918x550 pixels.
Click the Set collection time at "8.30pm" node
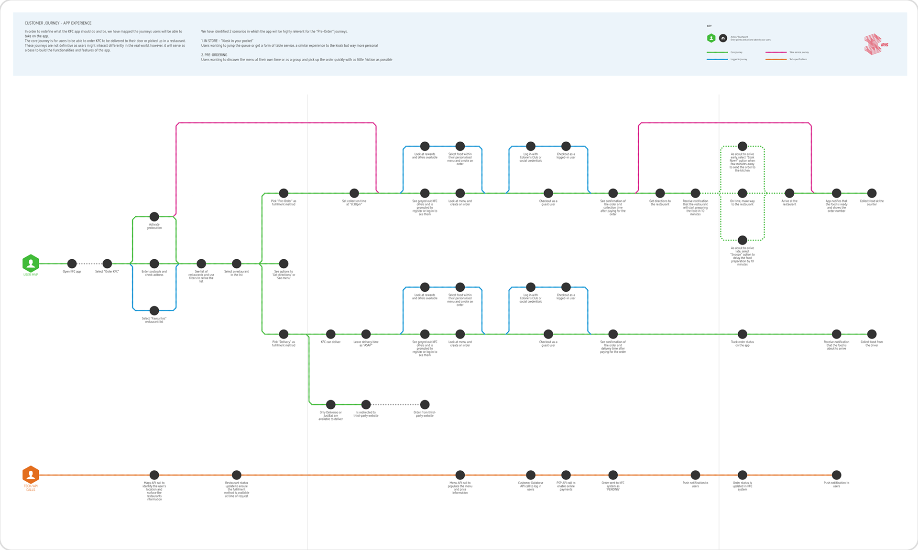tap(354, 193)
